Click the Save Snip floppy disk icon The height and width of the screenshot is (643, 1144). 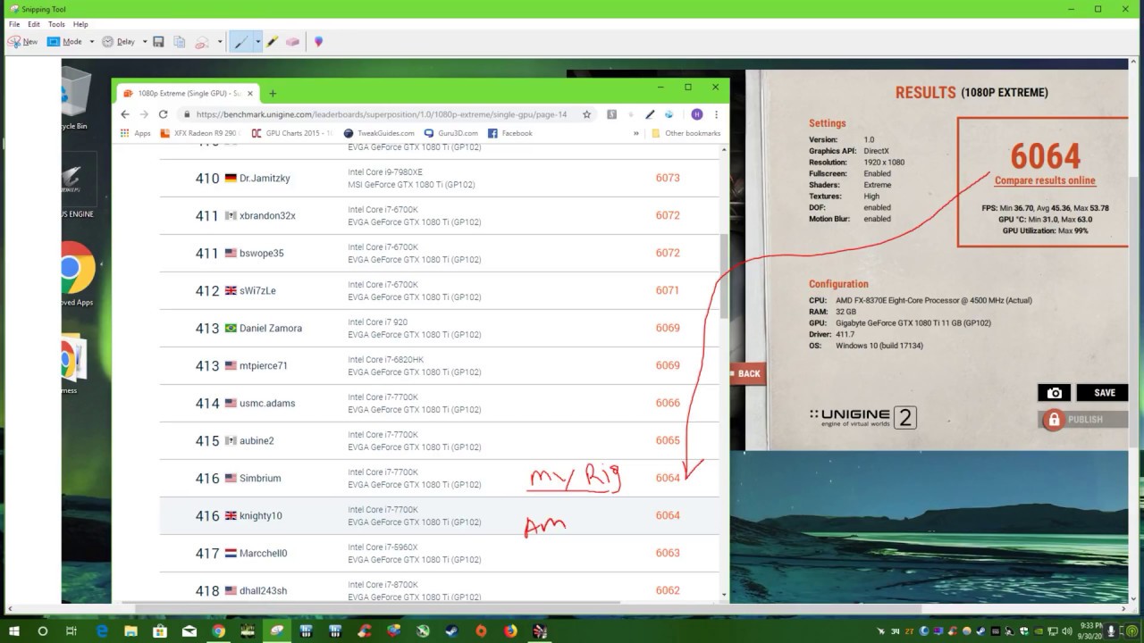[158, 42]
